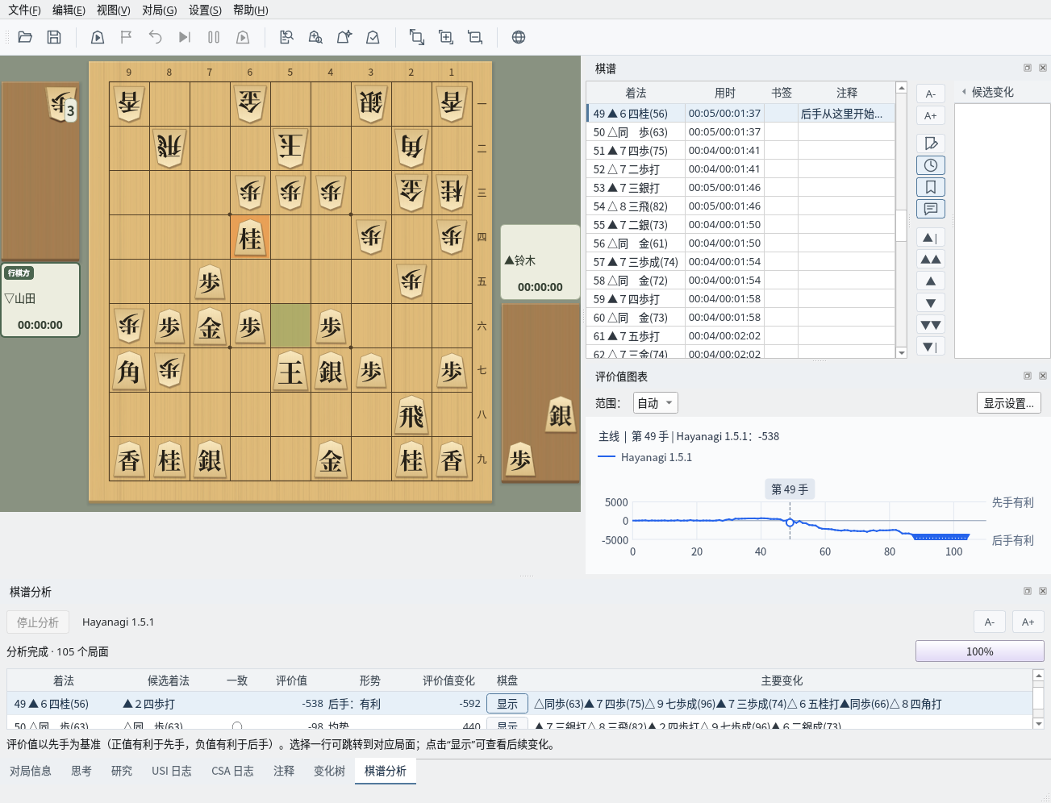1051x803 pixels.
Task: Open the 范围 自动 dropdown
Action: coord(655,403)
